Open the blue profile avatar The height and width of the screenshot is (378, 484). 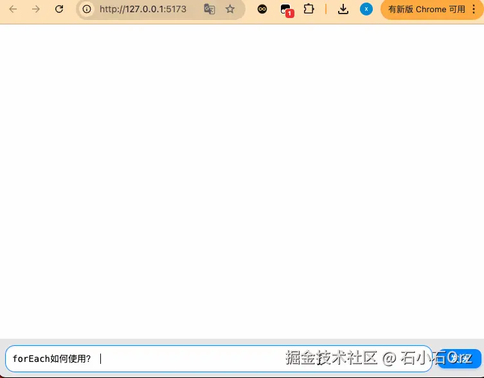coord(366,9)
